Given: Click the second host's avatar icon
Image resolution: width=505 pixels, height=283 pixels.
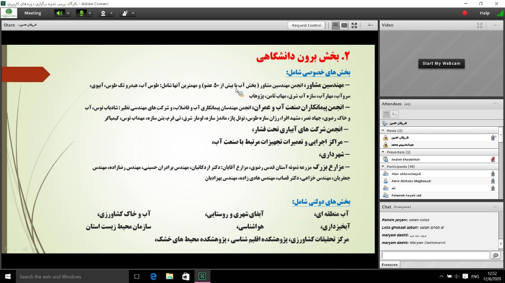Looking at the screenshot, I should coord(385,145).
